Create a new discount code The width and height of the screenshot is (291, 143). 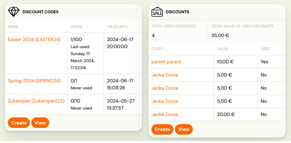tap(19, 123)
